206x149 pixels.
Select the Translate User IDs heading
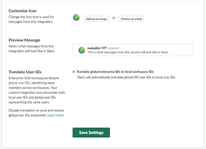25,72
